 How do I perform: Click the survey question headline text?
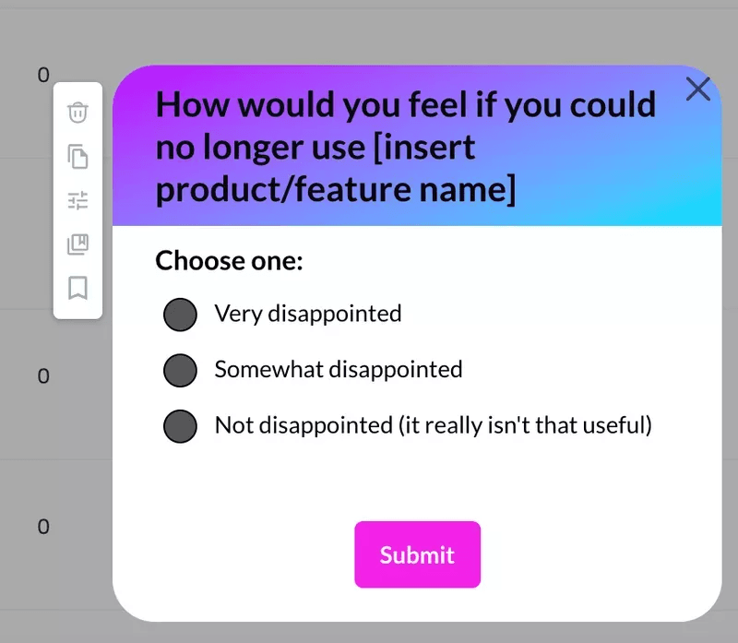(x=406, y=146)
